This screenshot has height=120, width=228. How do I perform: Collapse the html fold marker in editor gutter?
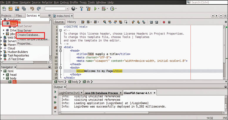(61, 47)
